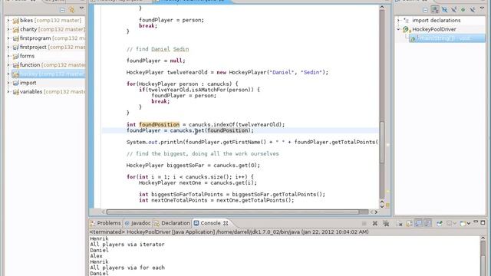Collapse all in Package Explorer toolbar
Viewport: 491px width, 276px height.
click(x=62, y=10)
